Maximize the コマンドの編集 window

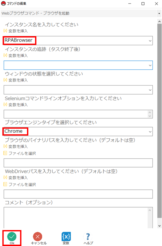coord(143,4)
